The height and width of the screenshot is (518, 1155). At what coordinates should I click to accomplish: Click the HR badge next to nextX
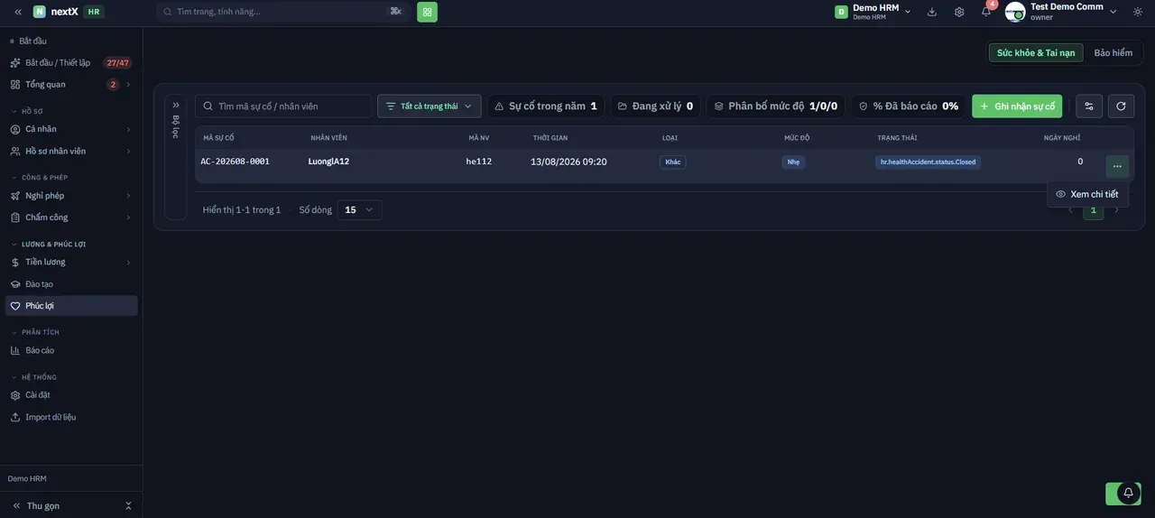pos(94,12)
